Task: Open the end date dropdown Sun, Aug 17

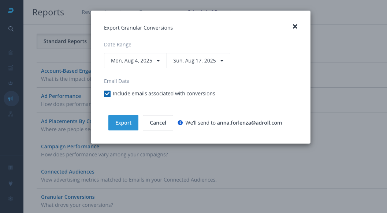Action: click(x=198, y=61)
